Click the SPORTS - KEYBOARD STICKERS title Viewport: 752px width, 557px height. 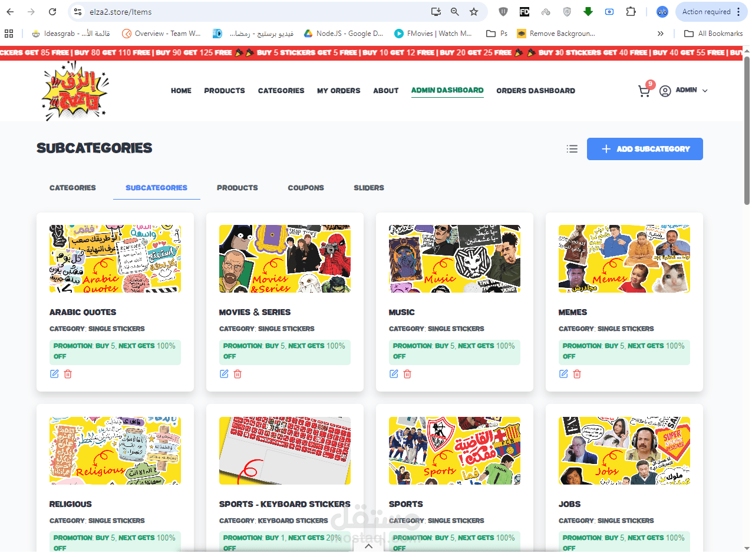tap(285, 504)
